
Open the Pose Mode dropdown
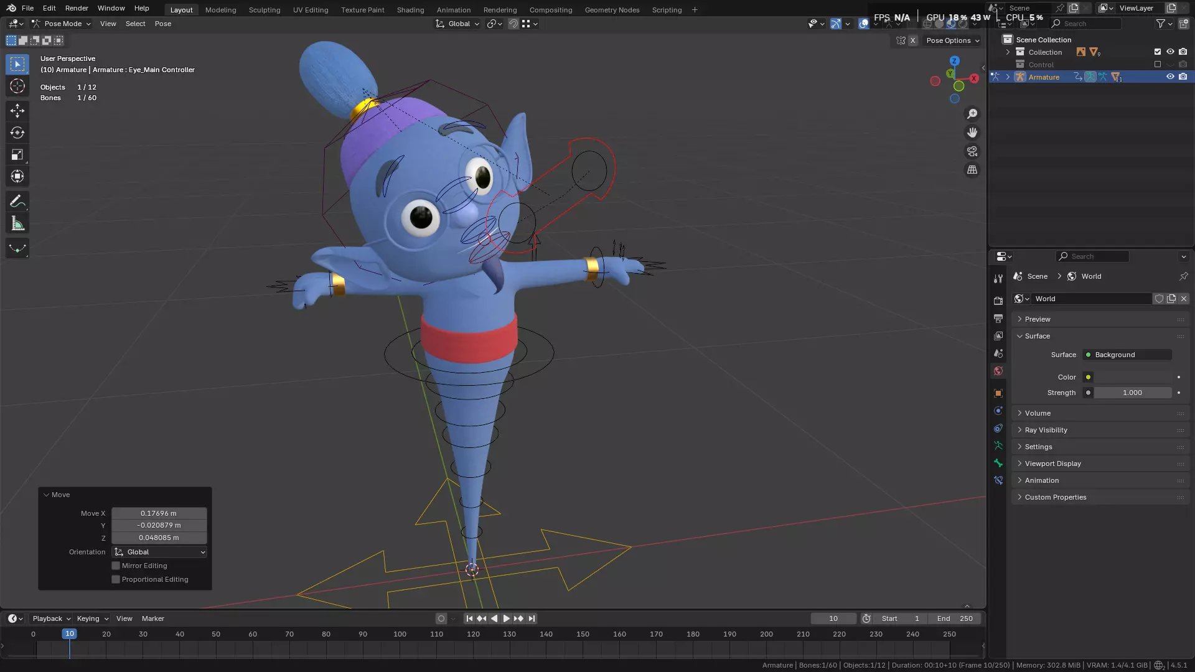coord(61,24)
